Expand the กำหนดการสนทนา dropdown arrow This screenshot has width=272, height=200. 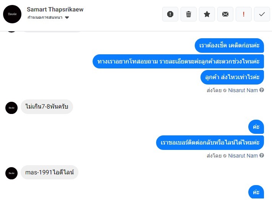pos(67,18)
